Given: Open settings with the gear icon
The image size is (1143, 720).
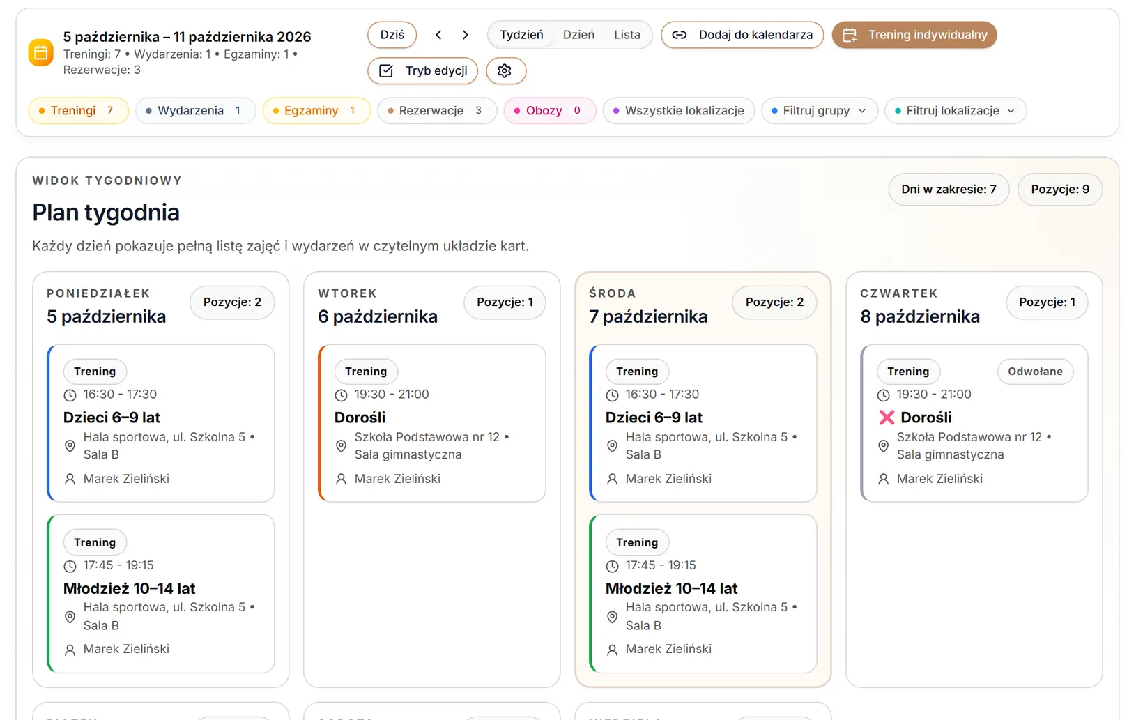Looking at the screenshot, I should [505, 70].
